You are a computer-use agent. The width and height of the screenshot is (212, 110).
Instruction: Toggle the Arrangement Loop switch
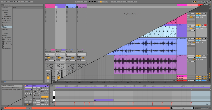pos(124,2)
